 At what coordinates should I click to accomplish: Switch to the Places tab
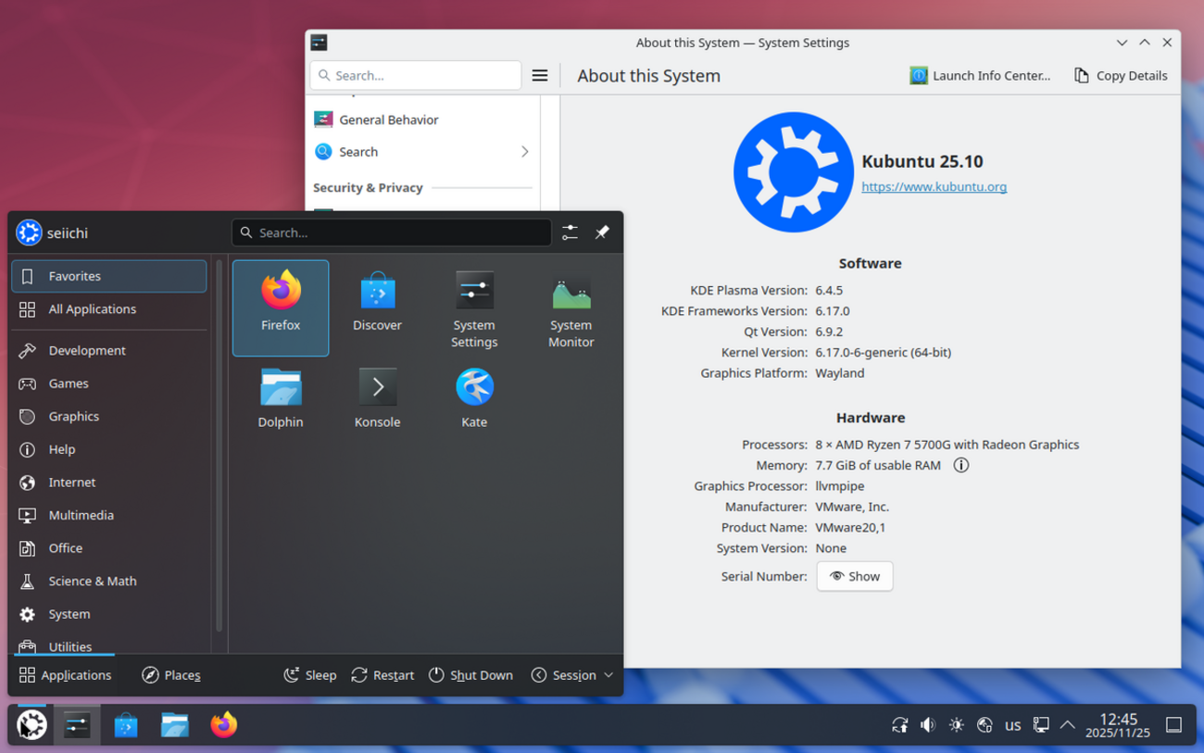(x=171, y=675)
